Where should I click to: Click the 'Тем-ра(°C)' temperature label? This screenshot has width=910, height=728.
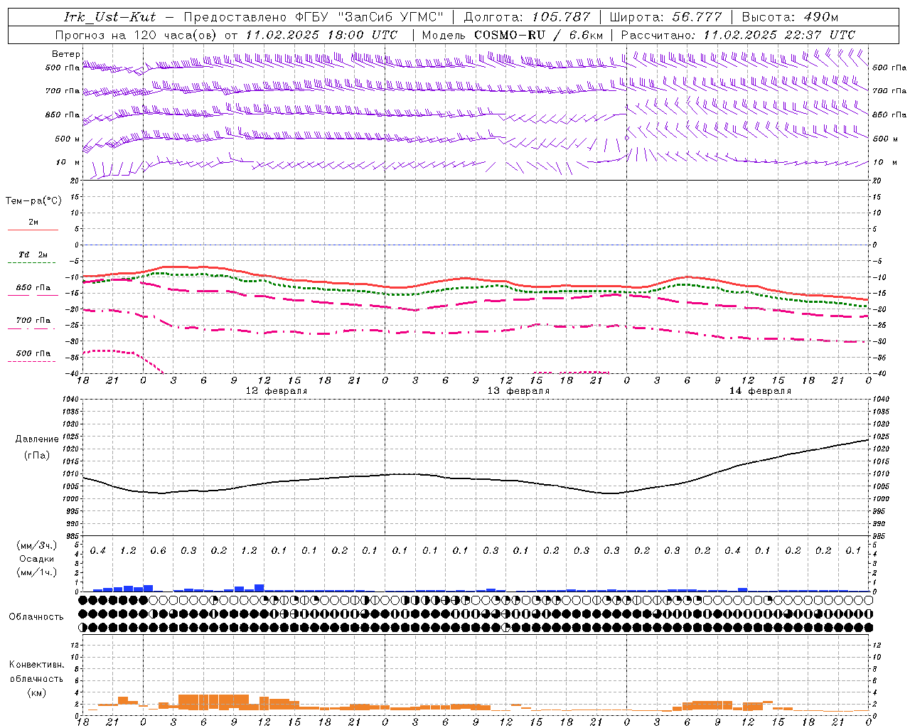pyautogui.click(x=33, y=201)
